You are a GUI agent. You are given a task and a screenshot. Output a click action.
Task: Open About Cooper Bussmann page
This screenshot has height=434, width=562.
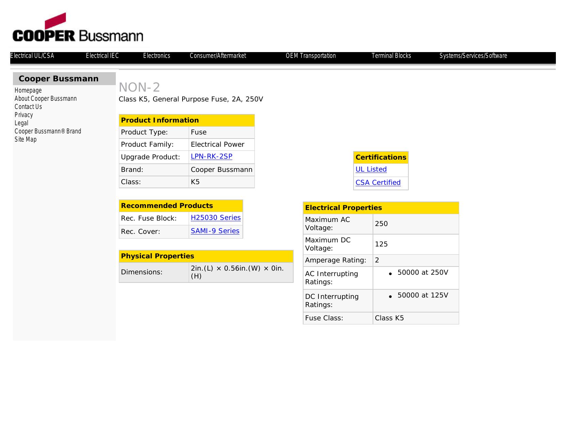46,99
